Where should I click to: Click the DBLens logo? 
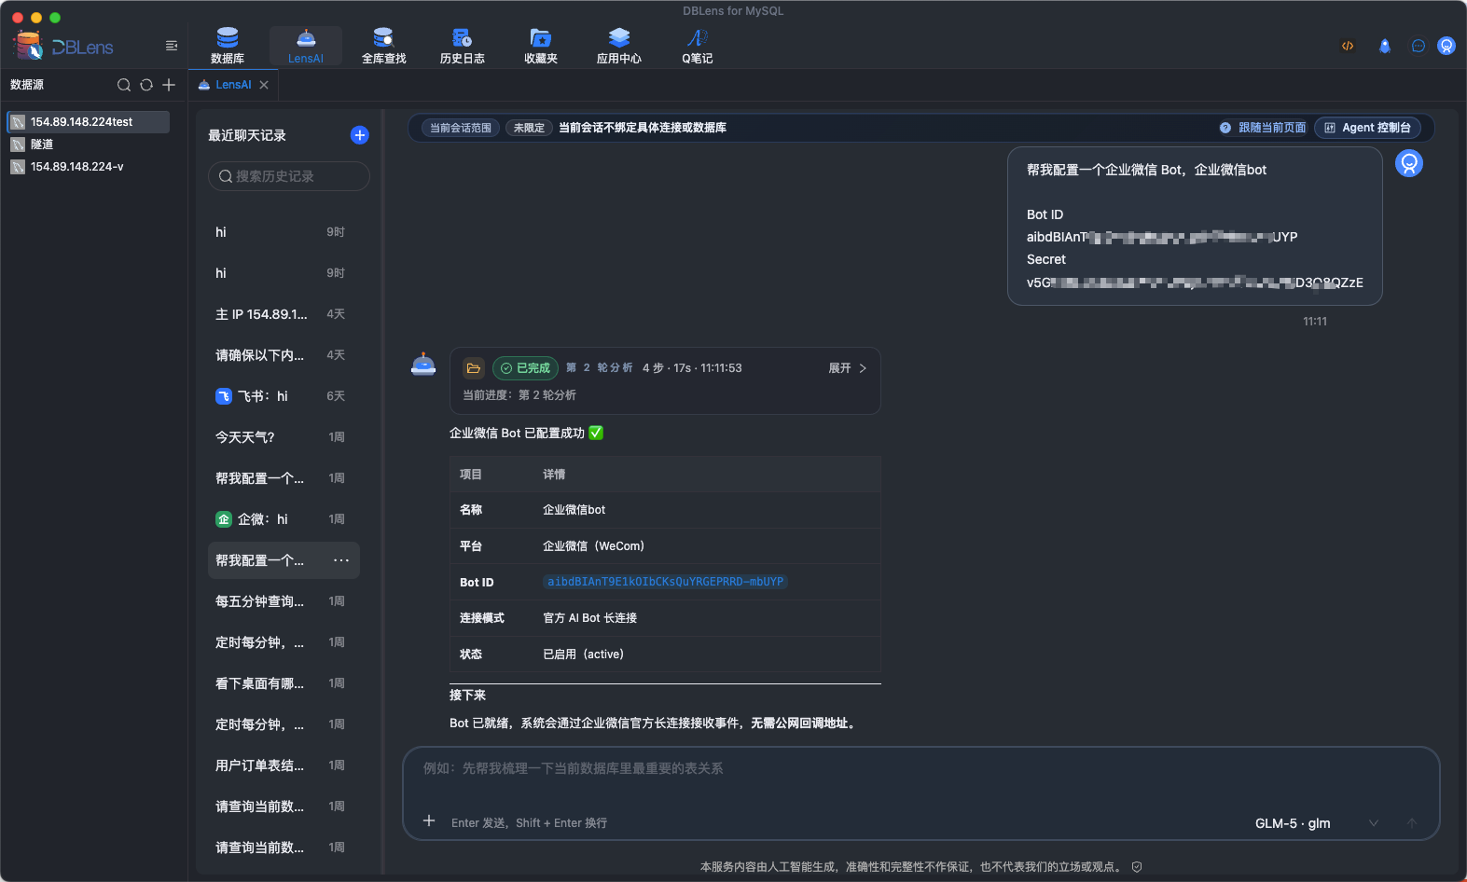(x=63, y=46)
